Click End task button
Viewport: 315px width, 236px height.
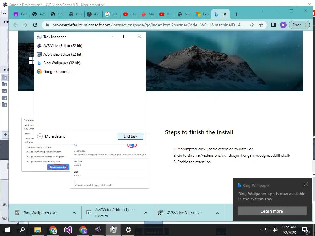coord(130,136)
